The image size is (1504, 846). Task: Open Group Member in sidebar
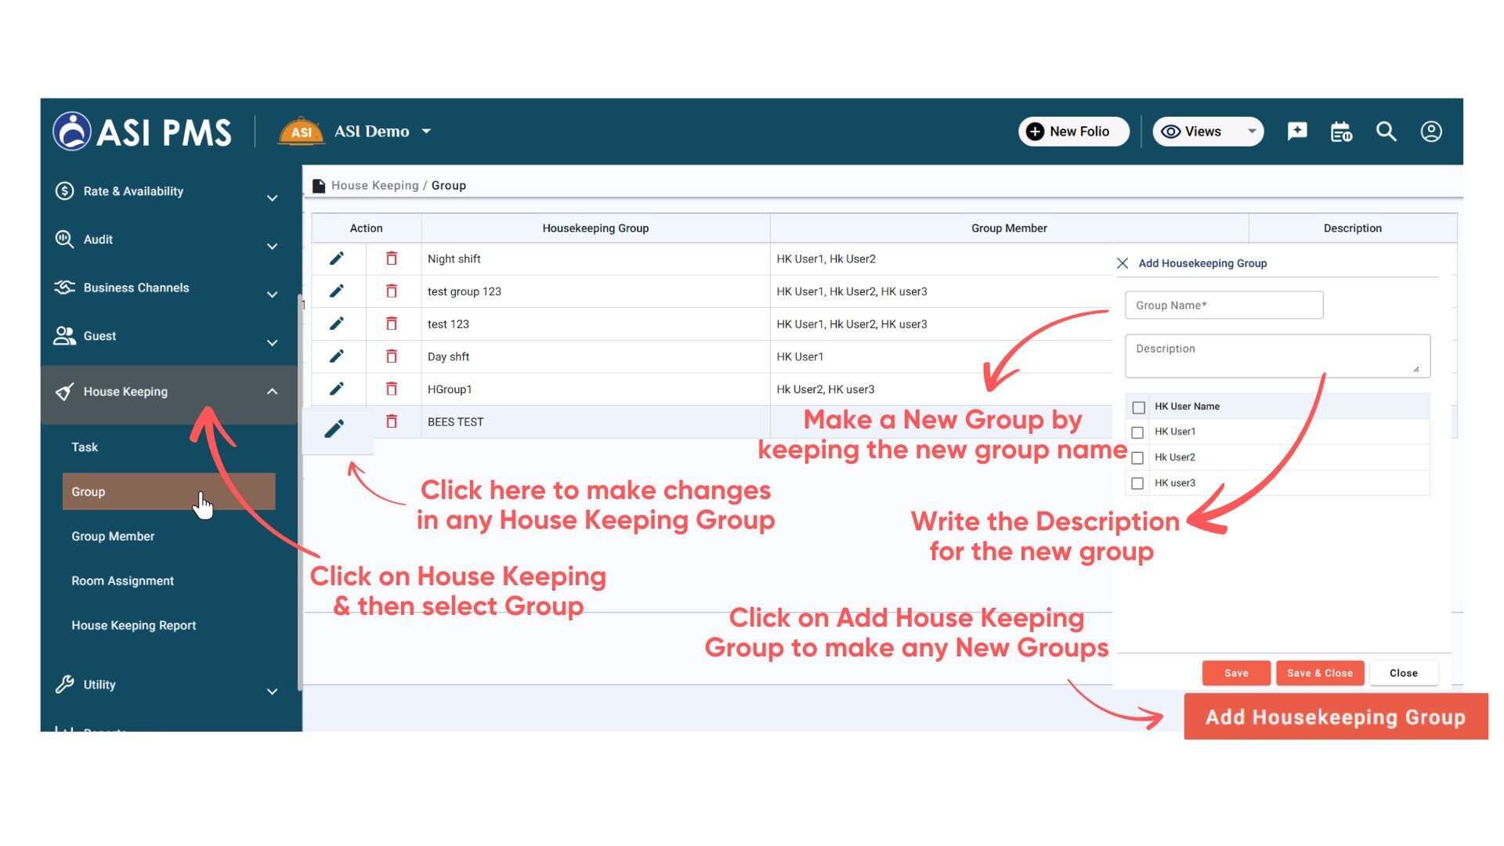coord(113,537)
